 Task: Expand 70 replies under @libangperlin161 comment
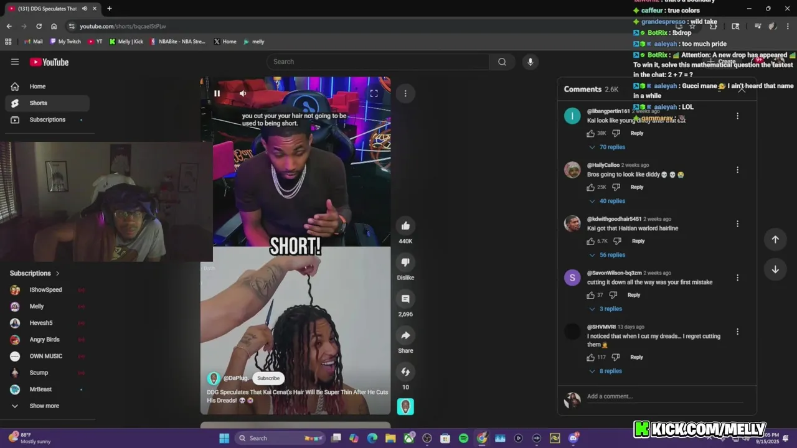point(607,147)
